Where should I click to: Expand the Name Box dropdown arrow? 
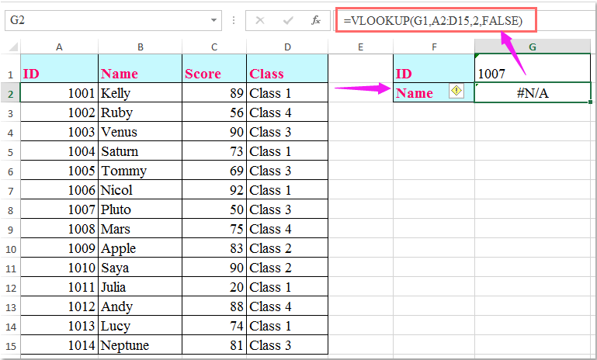point(213,19)
